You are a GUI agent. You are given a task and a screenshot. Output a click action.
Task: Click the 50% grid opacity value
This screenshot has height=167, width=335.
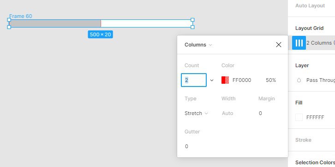tap(271, 81)
